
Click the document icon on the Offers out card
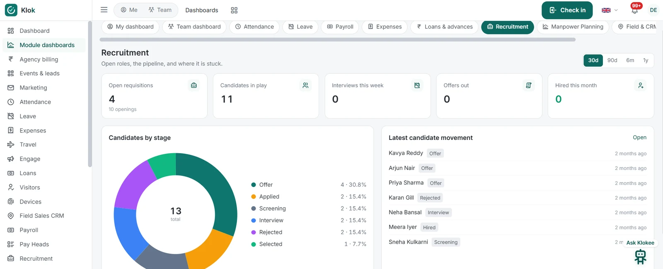pyautogui.click(x=529, y=85)
